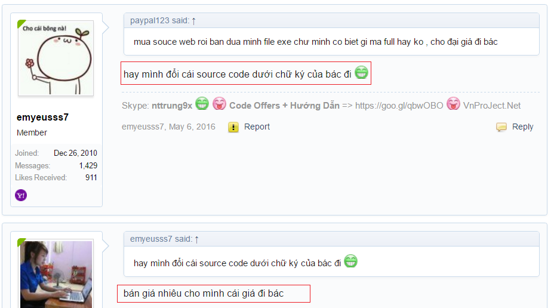Click the Likes Received count 911
The height and width of the screenshot is (308, 554).
(x=91, y=178)
